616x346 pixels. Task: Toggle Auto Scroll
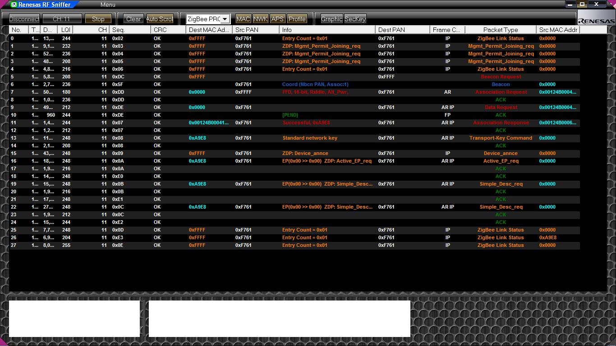160,19
